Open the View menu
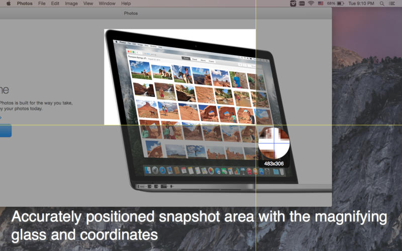Viewport: 402px width, 251px height. 88,4
